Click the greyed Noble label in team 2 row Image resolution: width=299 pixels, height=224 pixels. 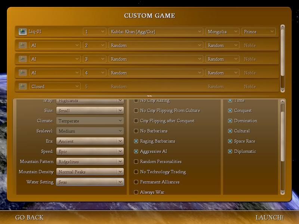coord(250,45)
